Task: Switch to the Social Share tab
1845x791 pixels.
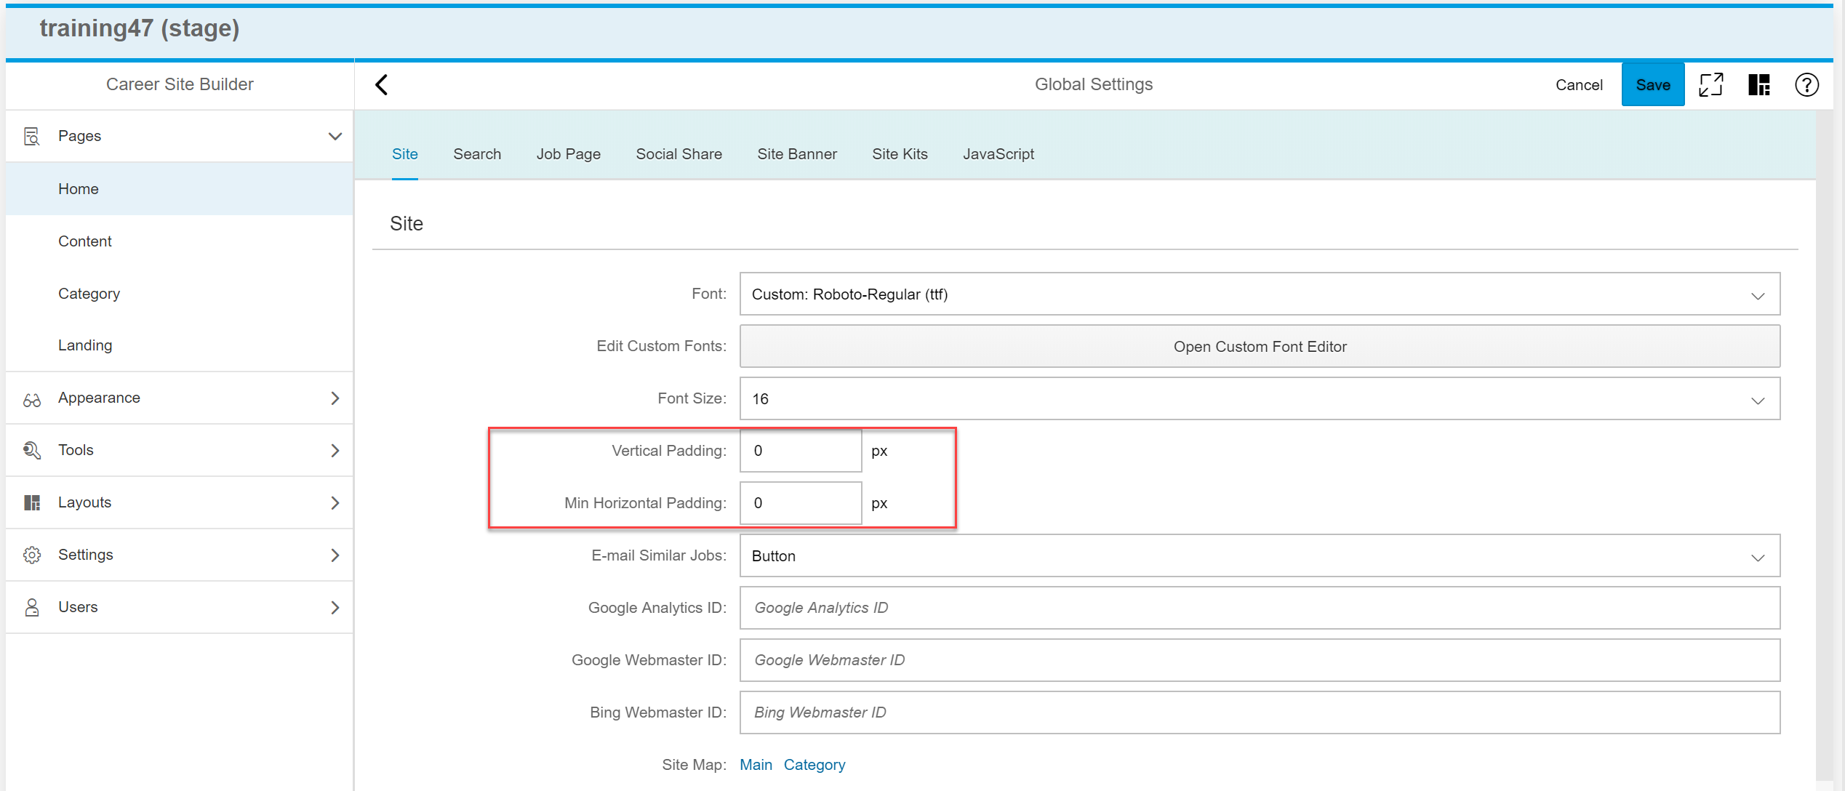Action: 679,154
